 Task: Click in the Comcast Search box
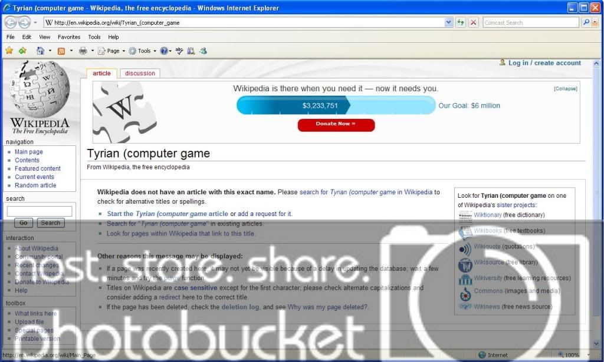[x=531, y=23]
